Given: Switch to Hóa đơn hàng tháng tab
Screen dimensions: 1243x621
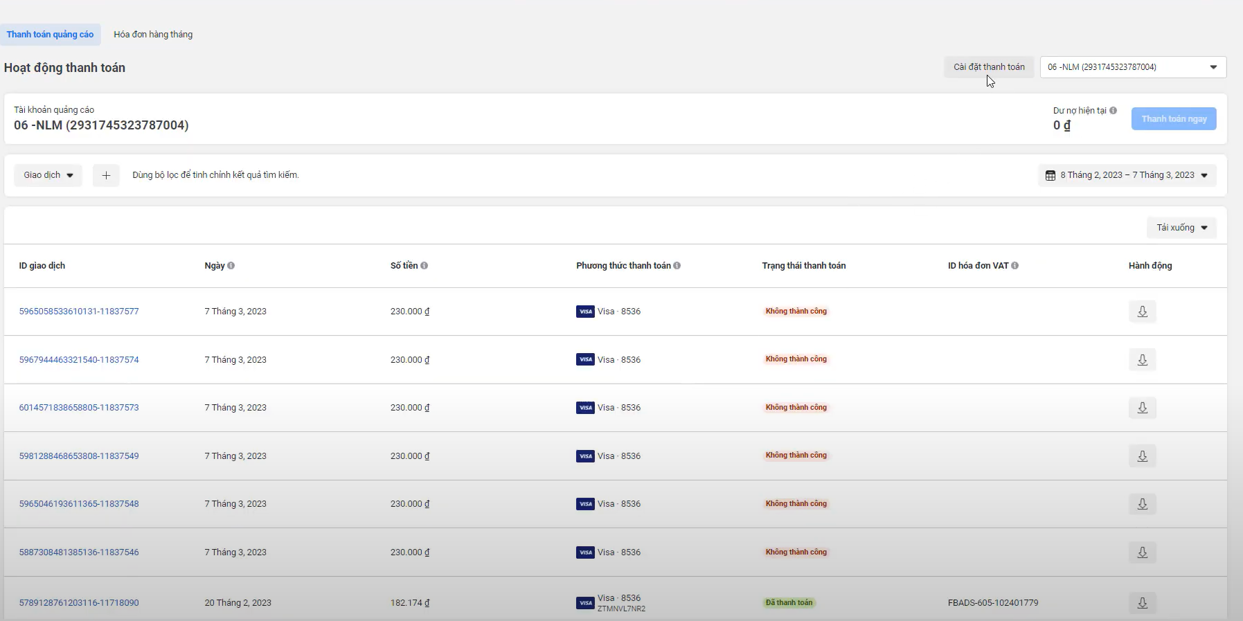Looking at the screenshot, I should click(x=153, y=35).
